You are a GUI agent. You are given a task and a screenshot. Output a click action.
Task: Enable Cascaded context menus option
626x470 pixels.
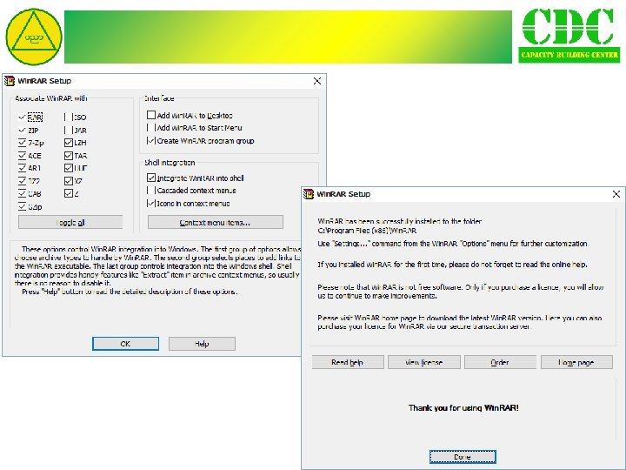[151, 191]
